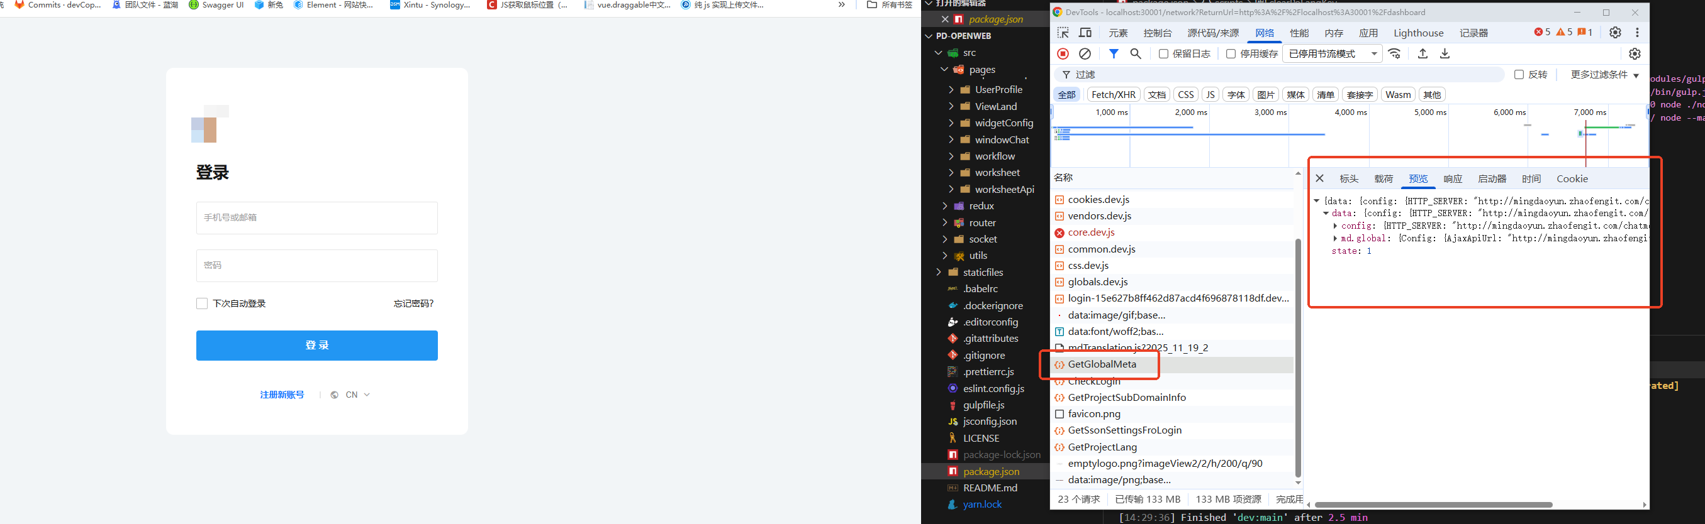This screenshot has height=524, width=1705.
Task: Expand the redux folder
Action: (944, 205)
